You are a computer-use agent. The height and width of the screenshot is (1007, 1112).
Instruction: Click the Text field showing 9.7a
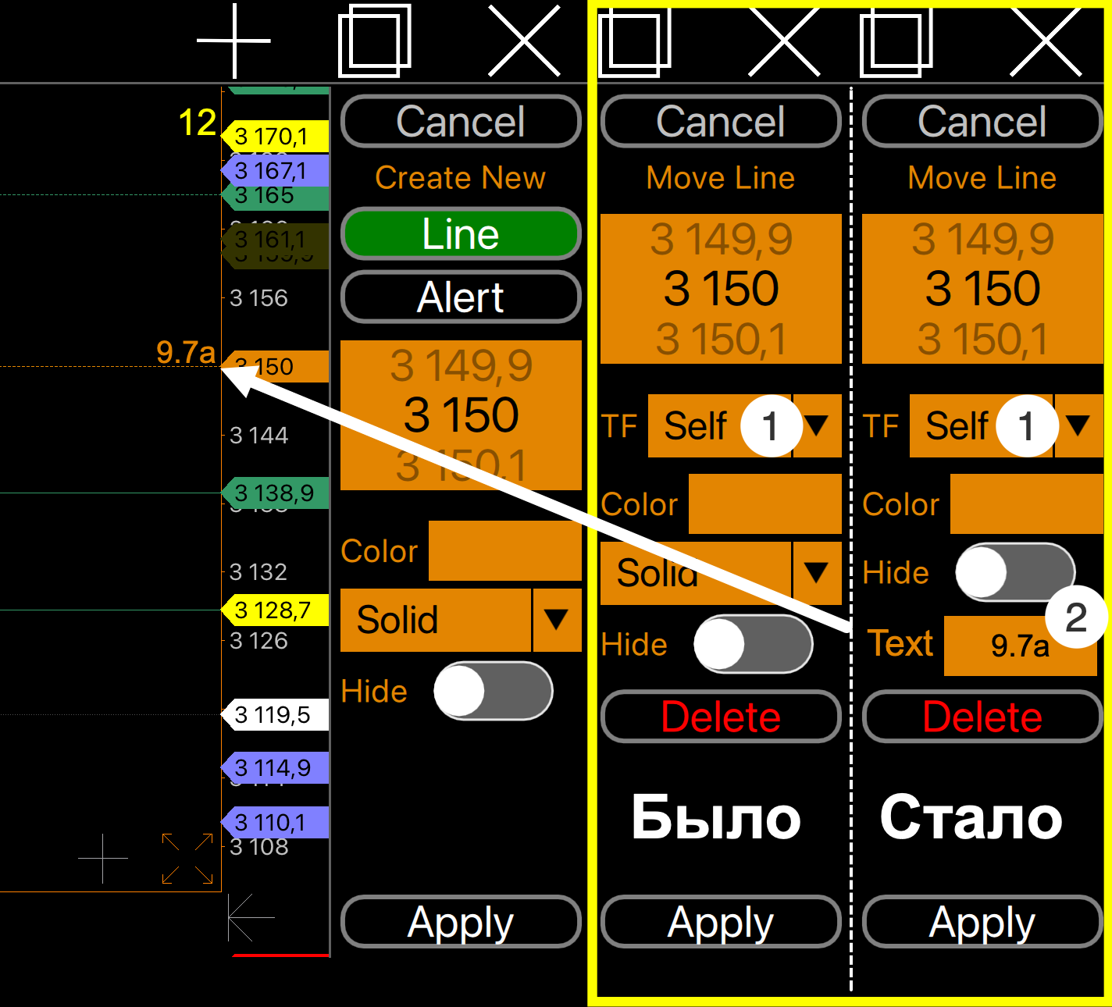coord(1021,646)
